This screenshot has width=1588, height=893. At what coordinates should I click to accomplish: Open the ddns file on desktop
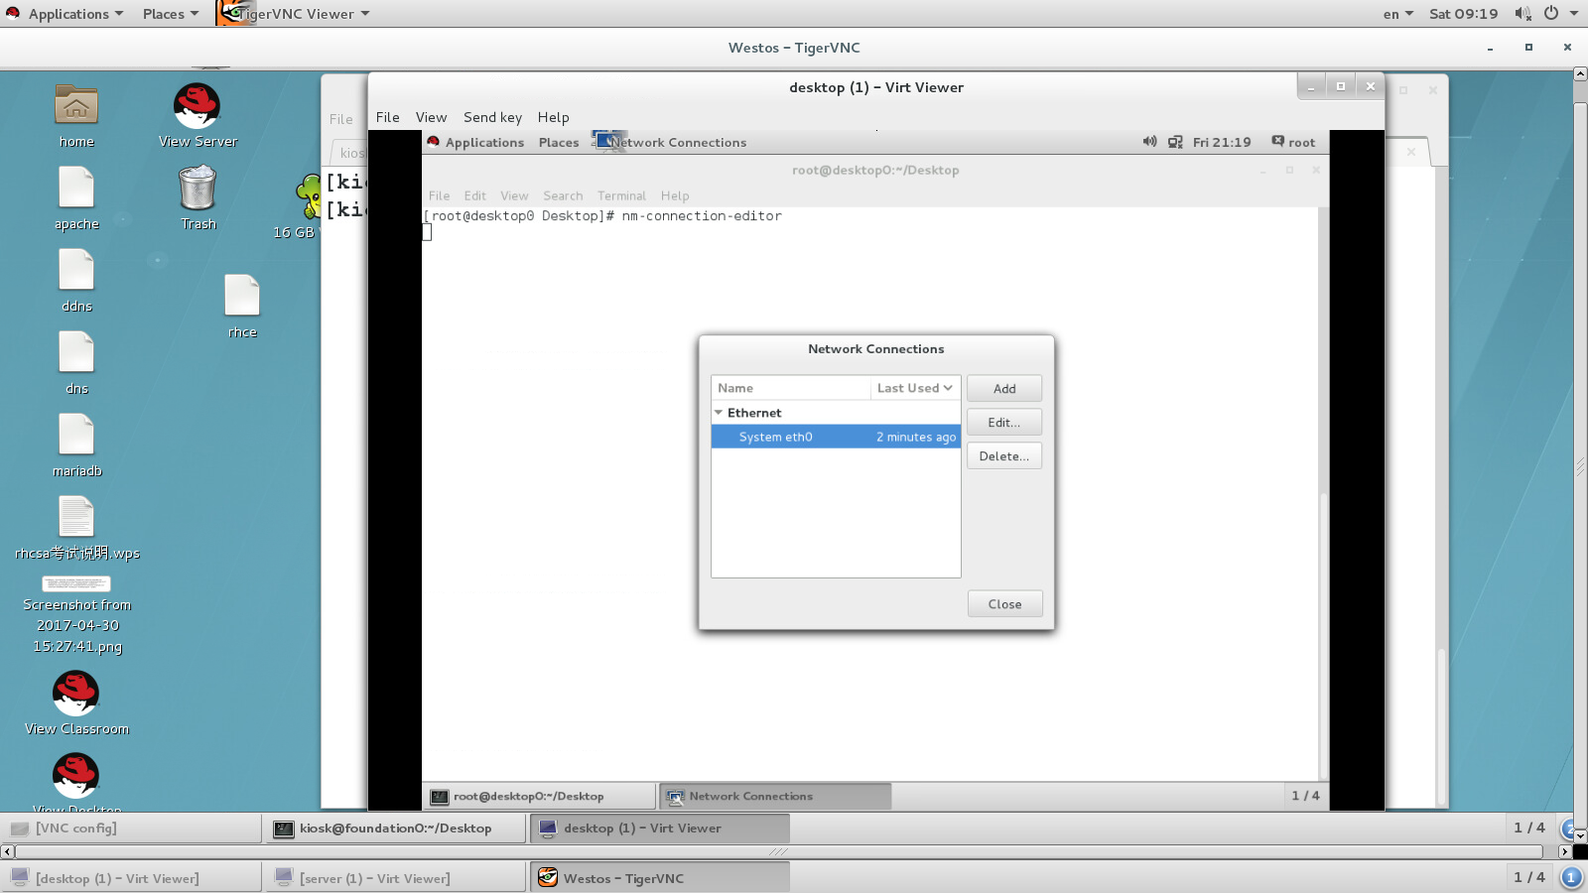76,270
